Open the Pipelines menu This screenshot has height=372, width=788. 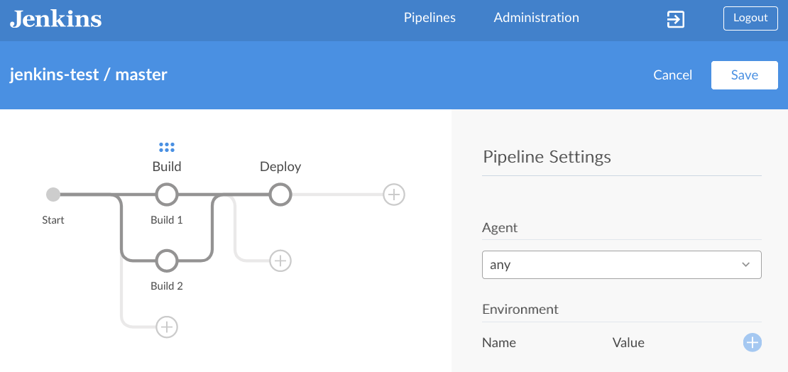429,18
